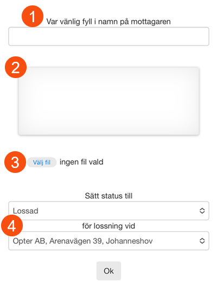217x290 pixels.
Task: Open the 'för lossning vid' address dropdown
Action: click(x=108, y=241)
